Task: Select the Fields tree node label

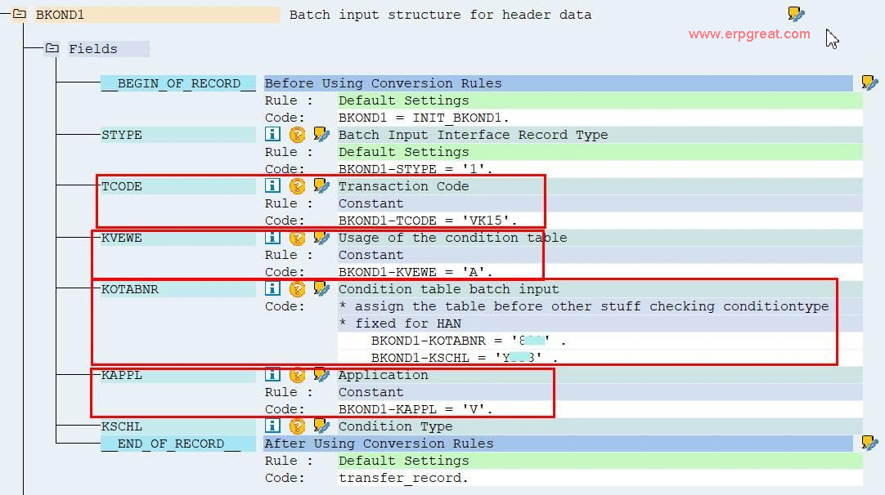Action: pyautogui.click(x=108, y=49)
